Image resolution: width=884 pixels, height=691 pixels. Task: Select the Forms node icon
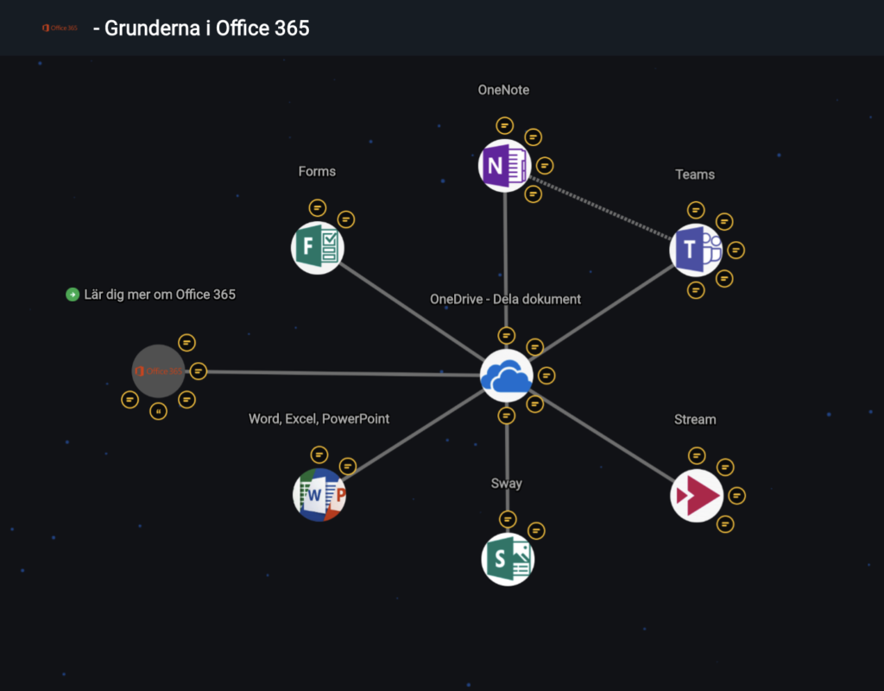coord(318,248)
